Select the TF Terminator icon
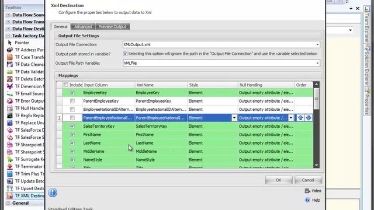The height and width of the screenshot is (210, 374). coord(10,166)
